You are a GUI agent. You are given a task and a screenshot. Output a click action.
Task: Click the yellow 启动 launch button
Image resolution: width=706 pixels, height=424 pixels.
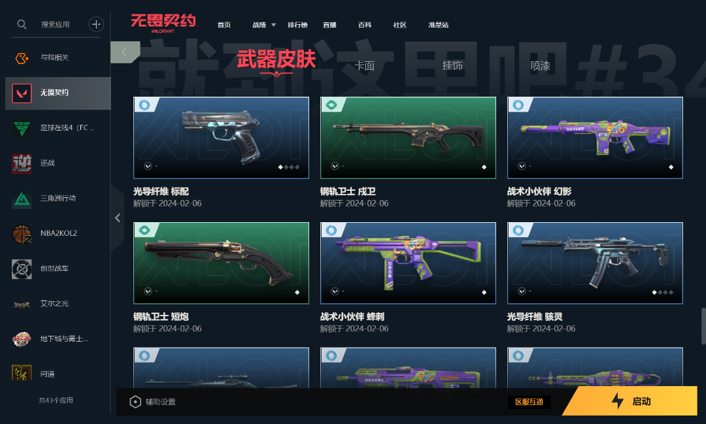coord(630,400)
